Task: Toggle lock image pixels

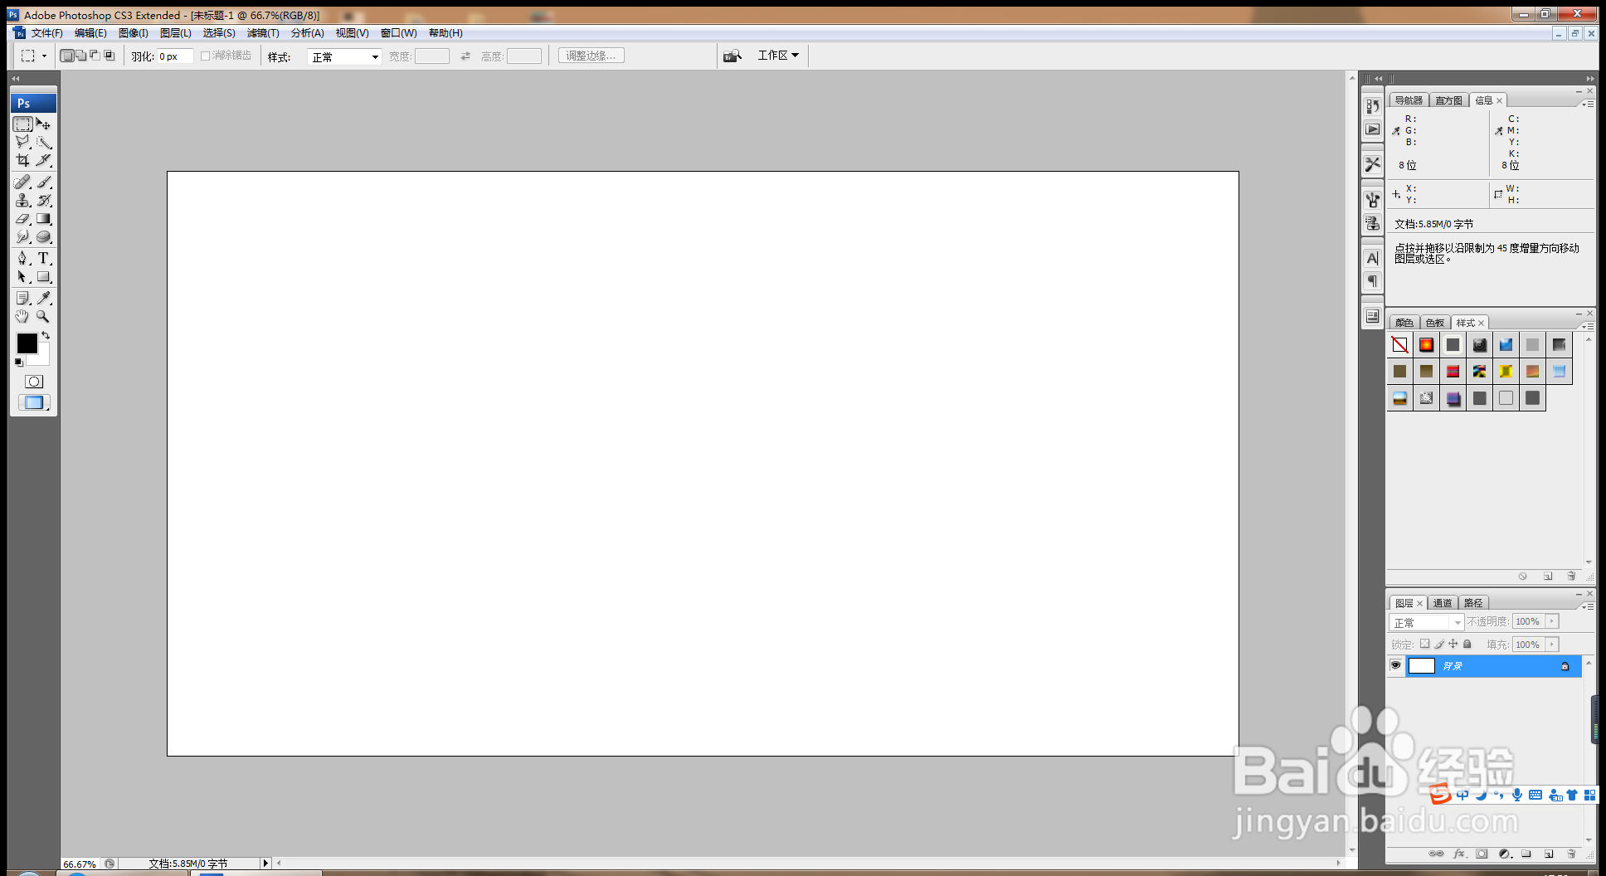Action: (x=1439, y=644)
